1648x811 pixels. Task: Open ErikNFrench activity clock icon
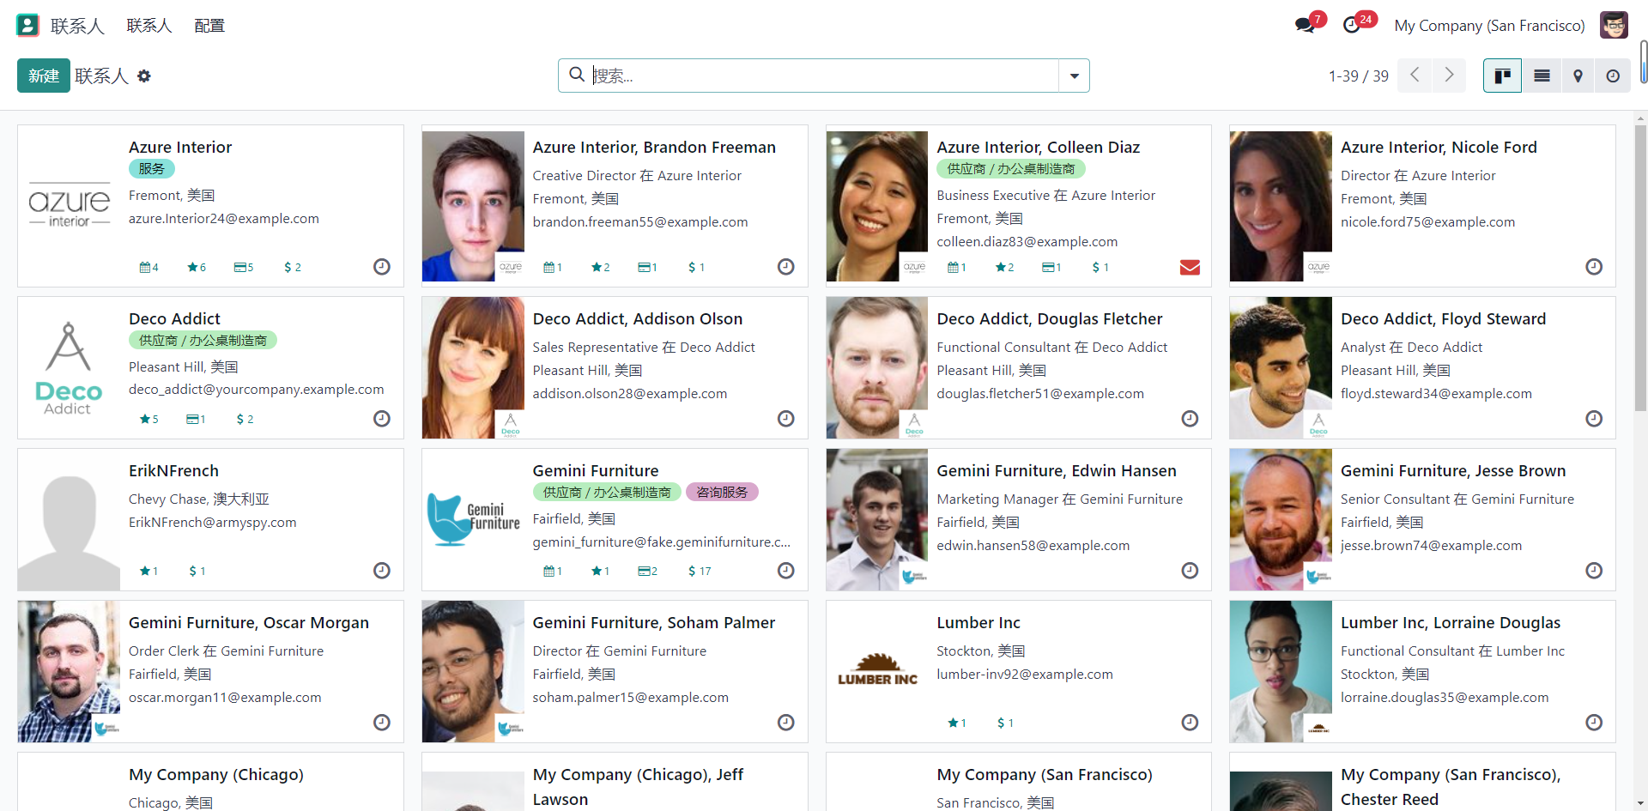click(382, 571)
